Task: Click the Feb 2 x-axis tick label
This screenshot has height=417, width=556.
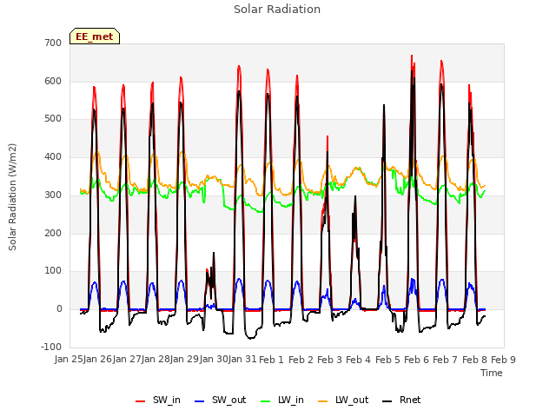Action: (x=301, y=360)
